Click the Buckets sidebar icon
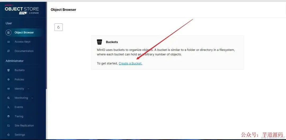Image resolution: width=286 pixels, height=140 pixels. (8, 70)
